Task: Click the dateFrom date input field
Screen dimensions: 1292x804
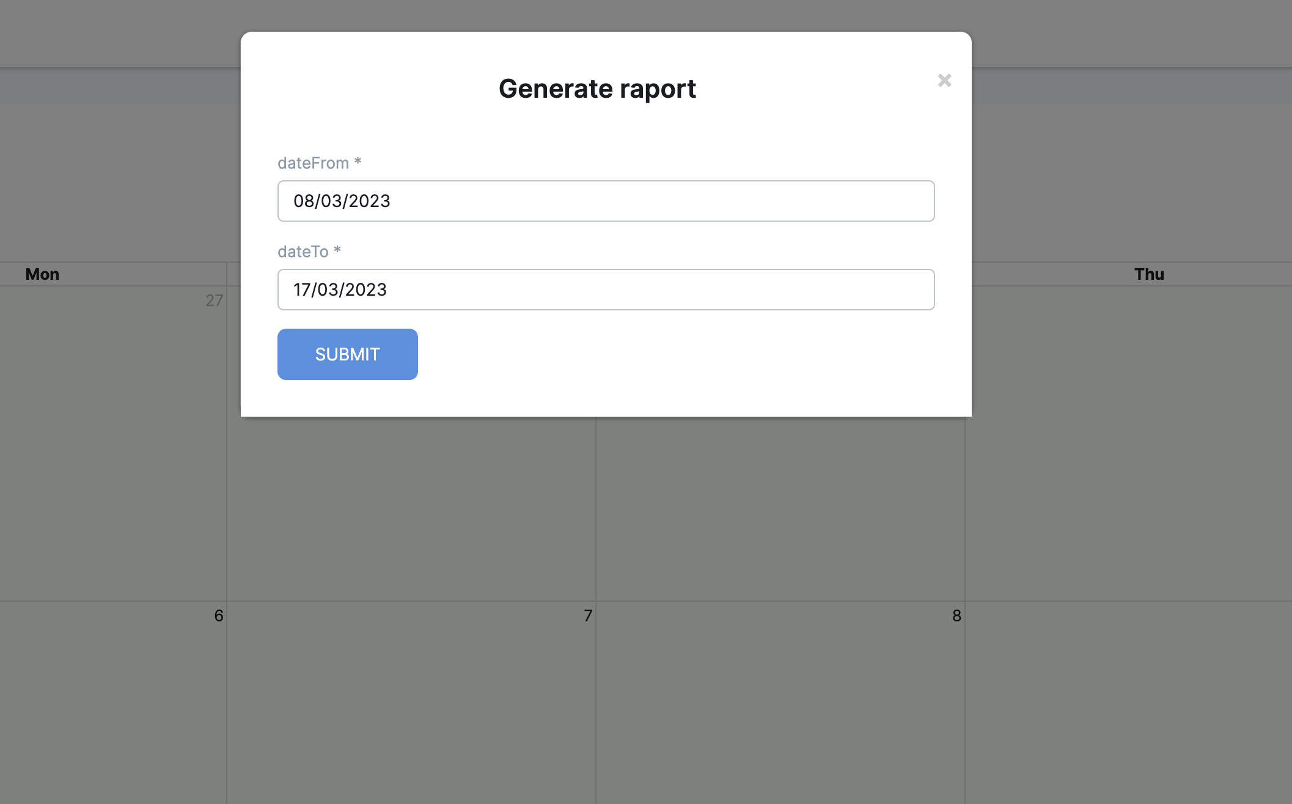Action: (x=605, y=201)
